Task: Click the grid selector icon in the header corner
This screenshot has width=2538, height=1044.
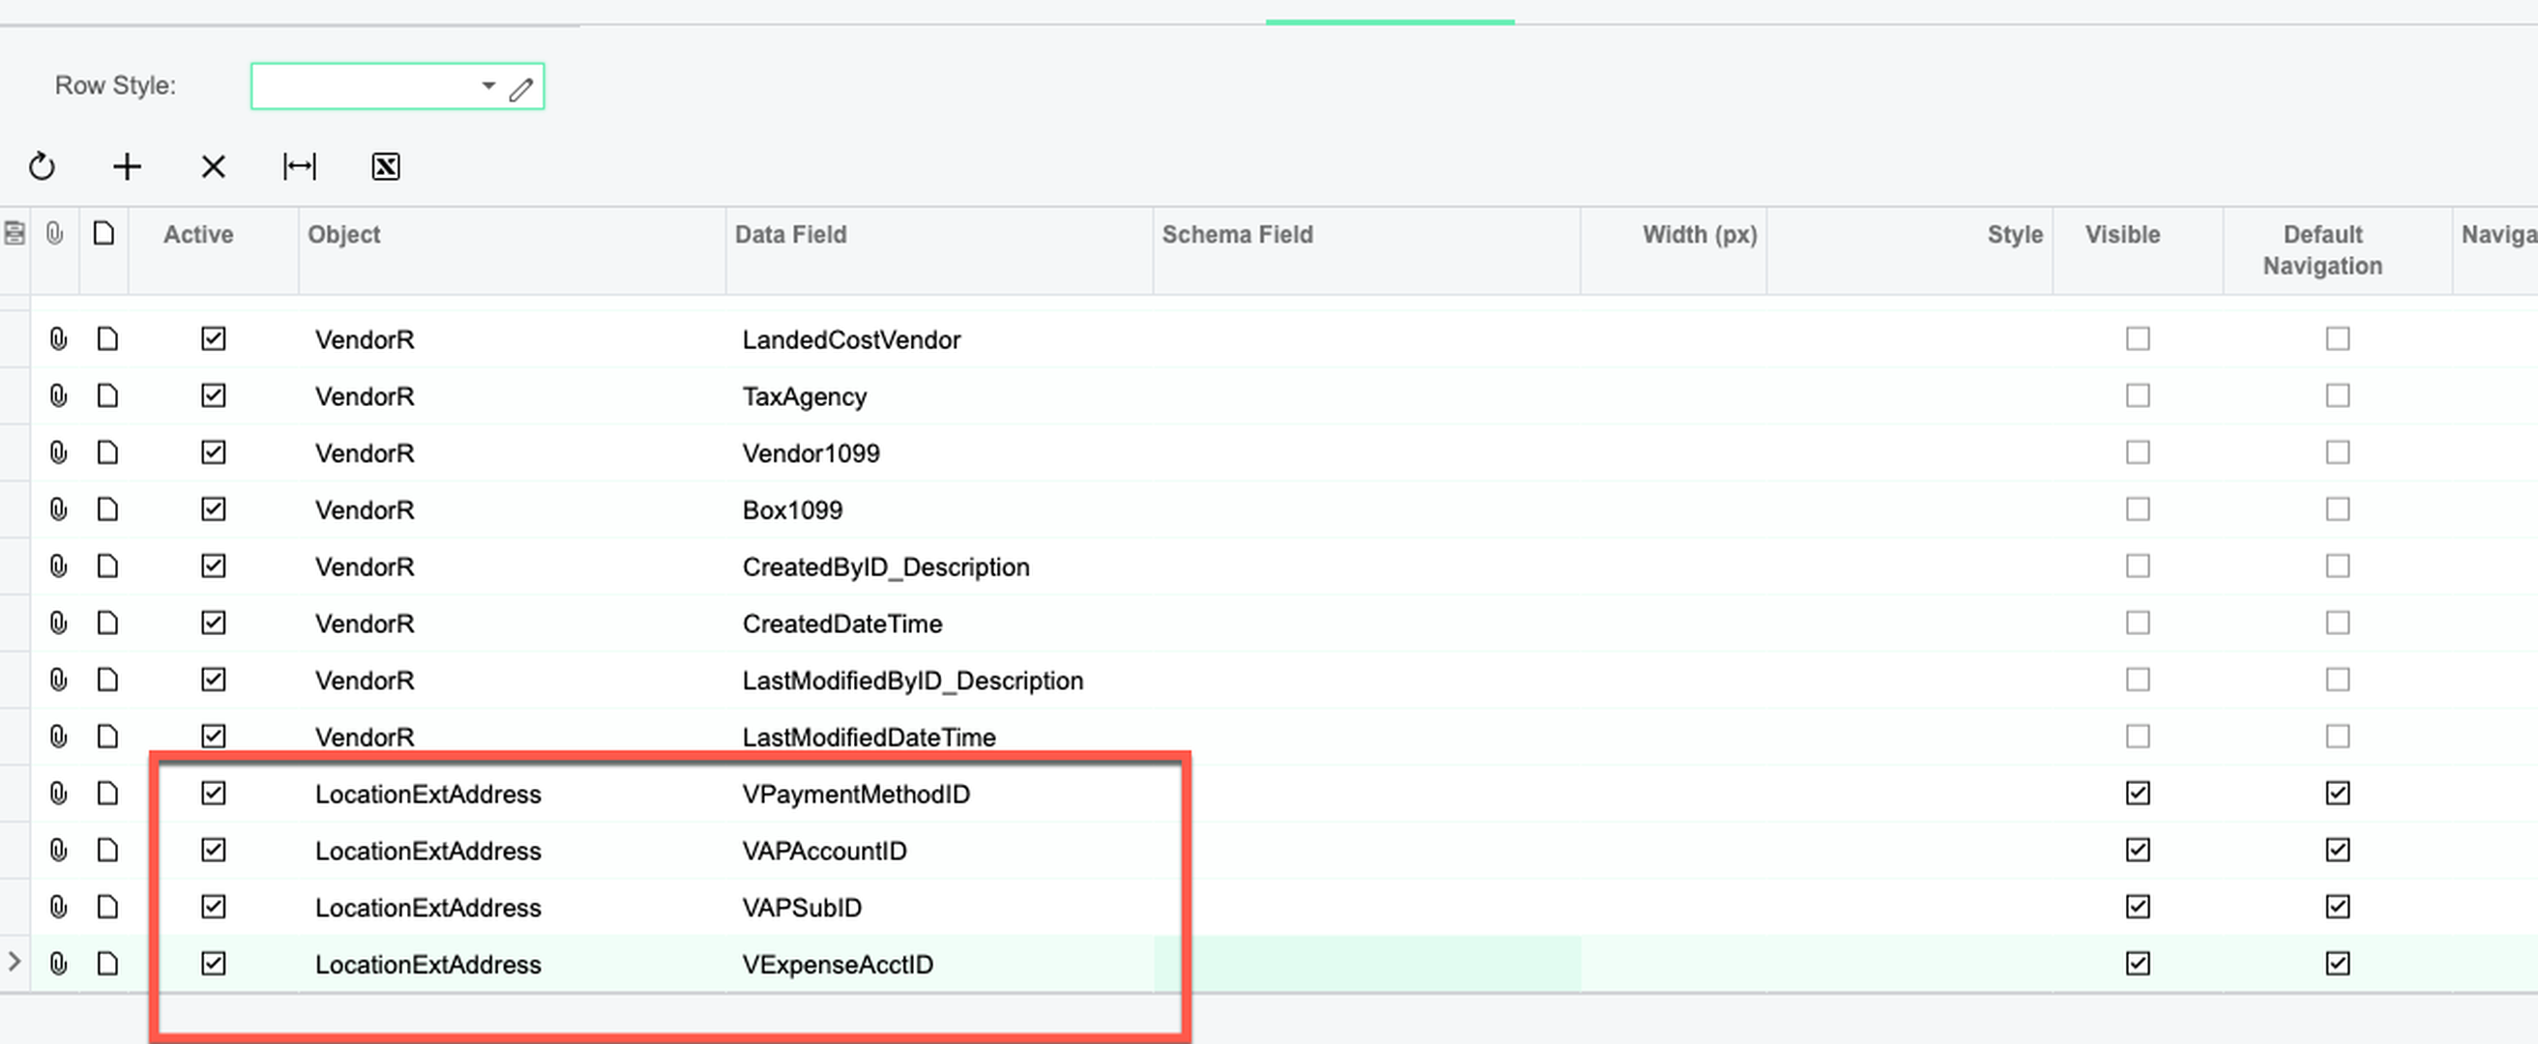Action: 14,233
